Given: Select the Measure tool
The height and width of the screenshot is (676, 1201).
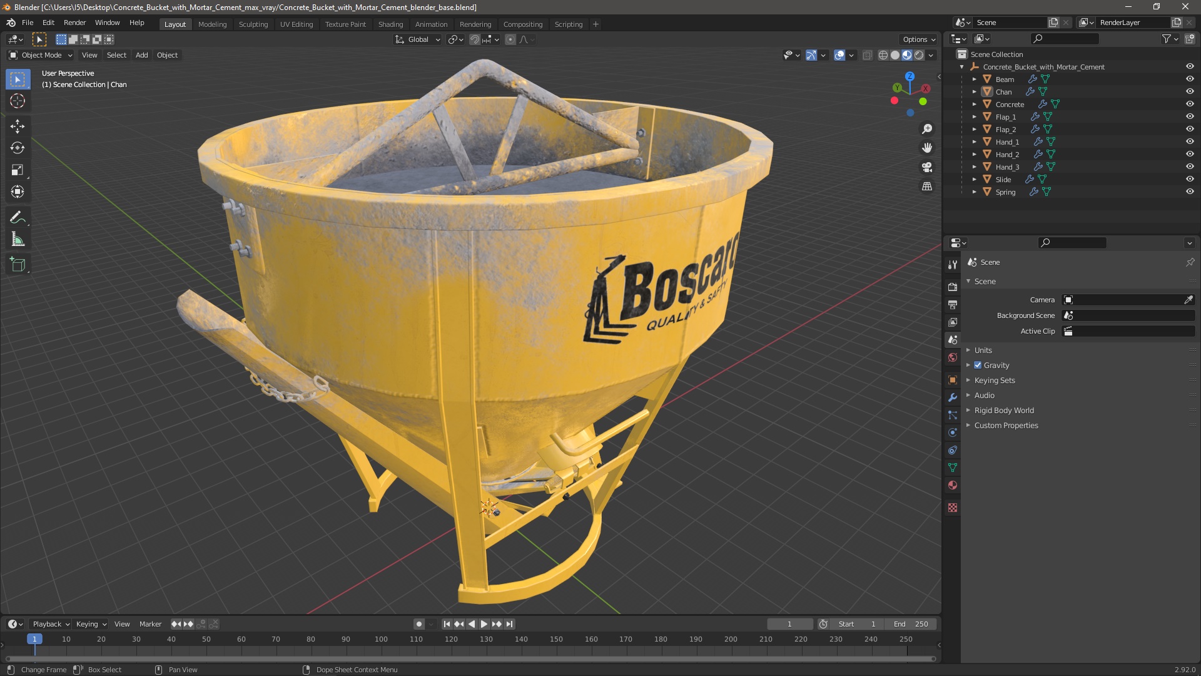Looking at the screenshot, I should pyautogui.click(x=18, y=240).
